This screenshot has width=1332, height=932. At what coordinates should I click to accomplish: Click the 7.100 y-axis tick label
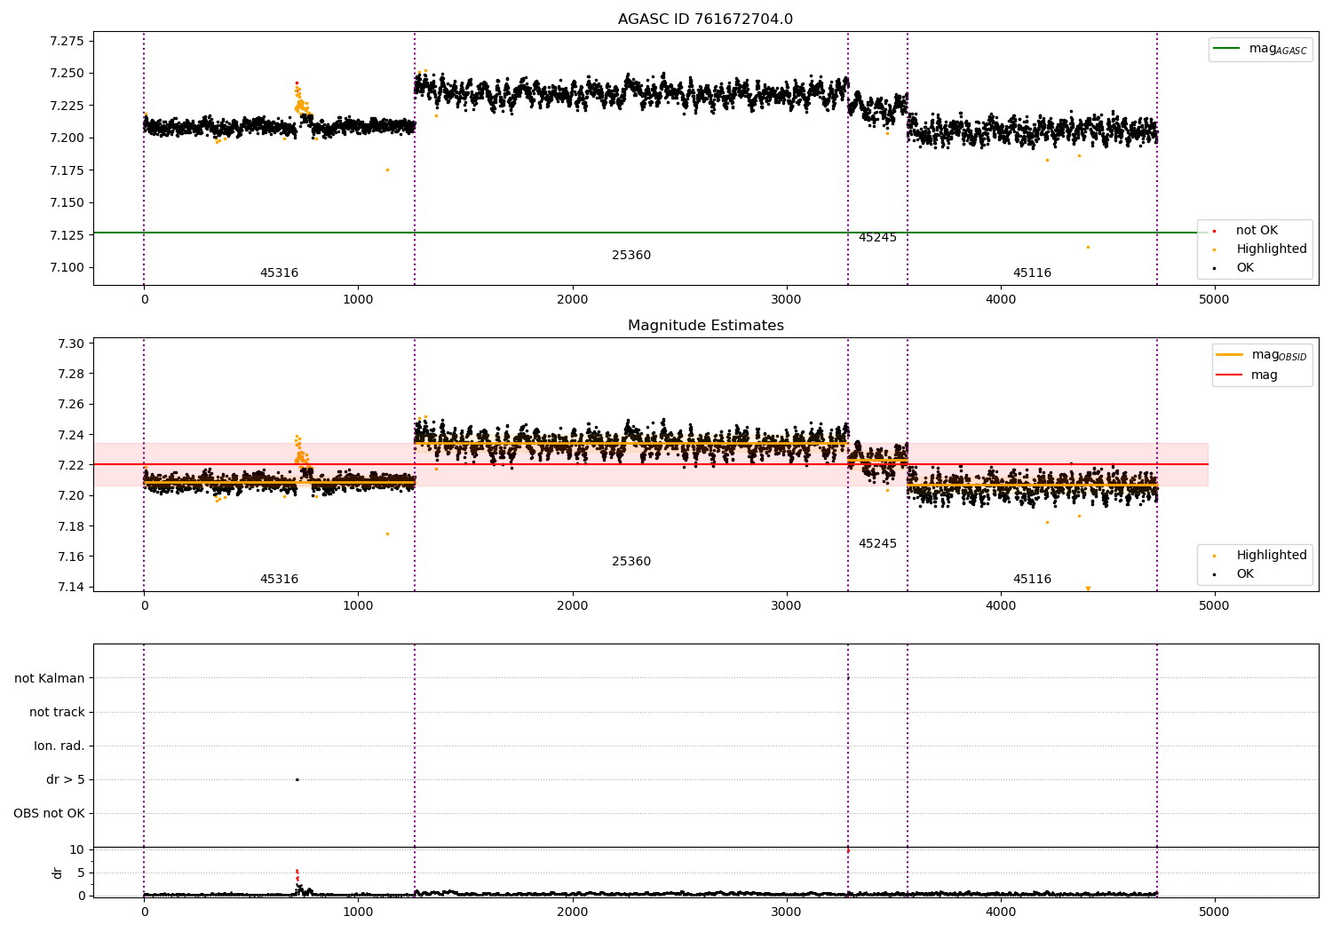click(x=67, y=268)
